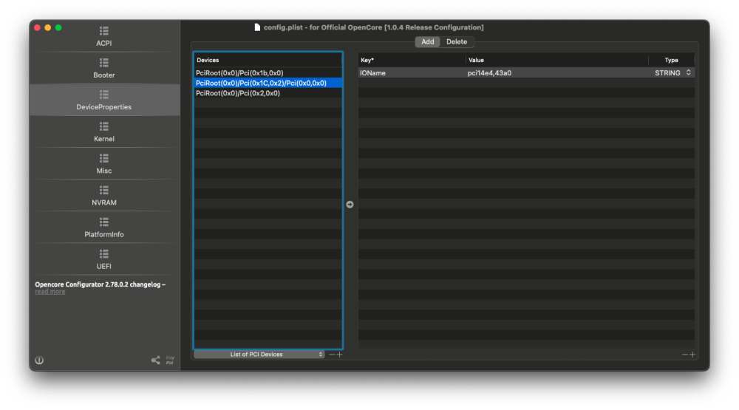Remove device with minus under Devices list

click(332, 355)
